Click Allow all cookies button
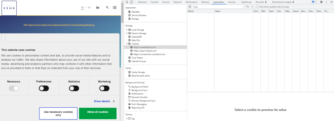334x121 pixels. [98, 113]
